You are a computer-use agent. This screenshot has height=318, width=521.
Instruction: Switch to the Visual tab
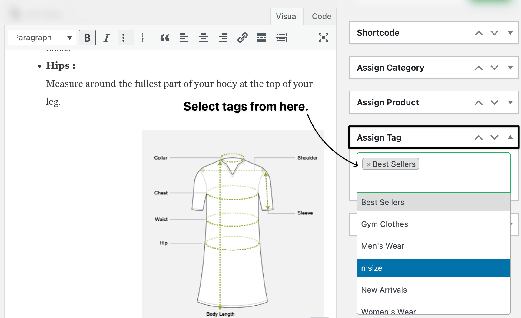point(287,16)
